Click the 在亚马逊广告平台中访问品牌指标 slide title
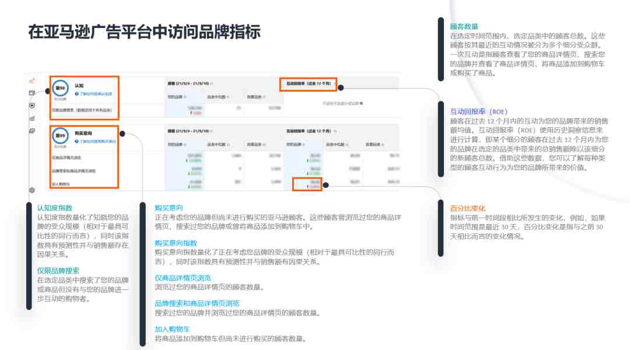The width and height of the screenshot is (630, 350). pyautogui.click(x=144, y=32)
